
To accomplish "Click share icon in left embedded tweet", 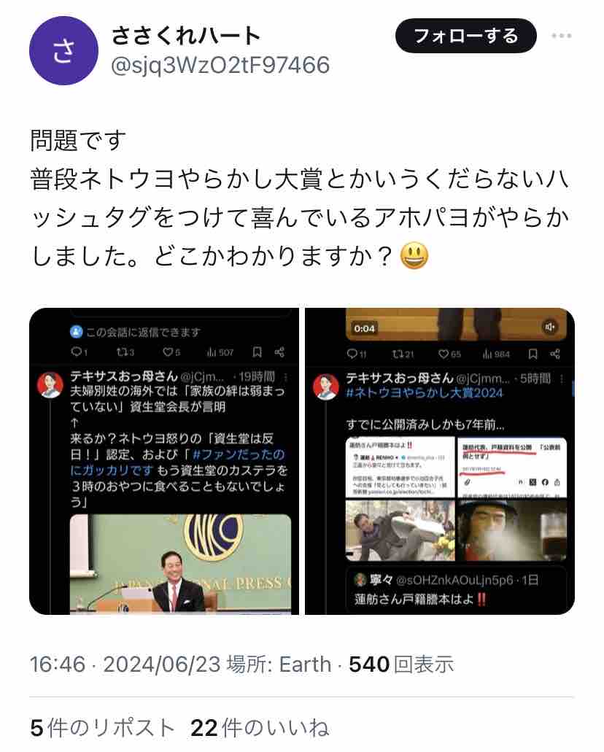I will tap(279, 352).
